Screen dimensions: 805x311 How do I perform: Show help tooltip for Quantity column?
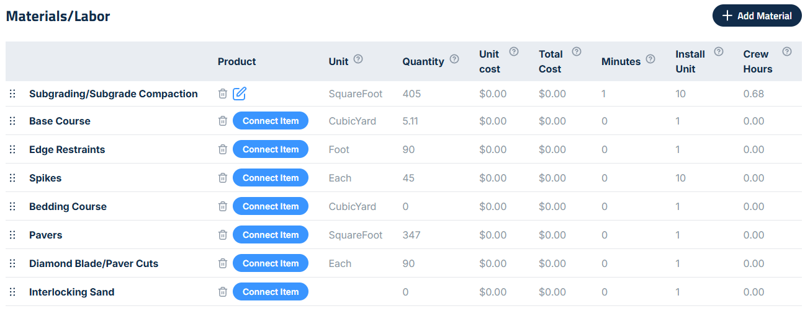click(454, 59)
